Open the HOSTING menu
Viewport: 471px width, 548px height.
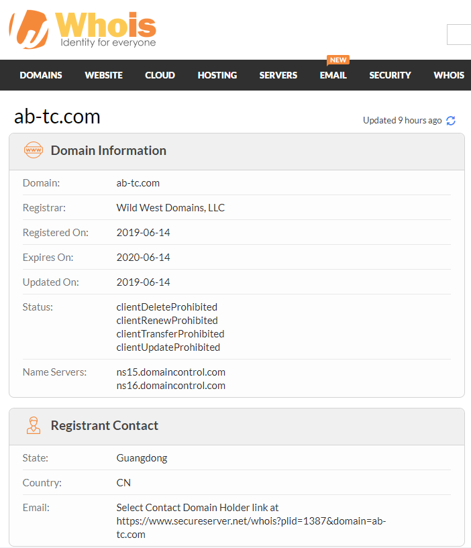pos(217,75)
